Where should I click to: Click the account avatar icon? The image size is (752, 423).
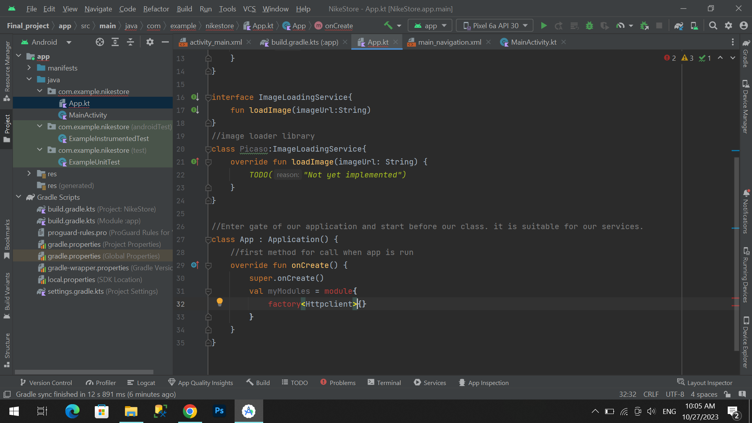point(744,25)
